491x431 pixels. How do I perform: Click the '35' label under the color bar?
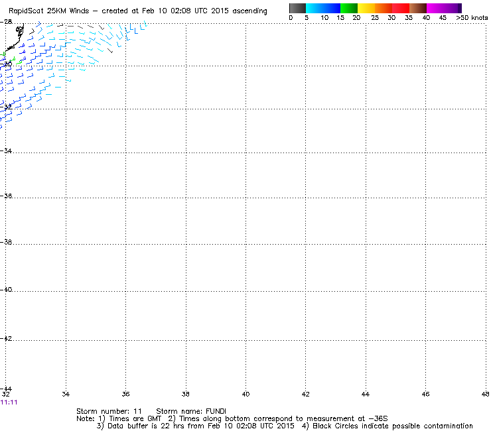tap(409, 18)
